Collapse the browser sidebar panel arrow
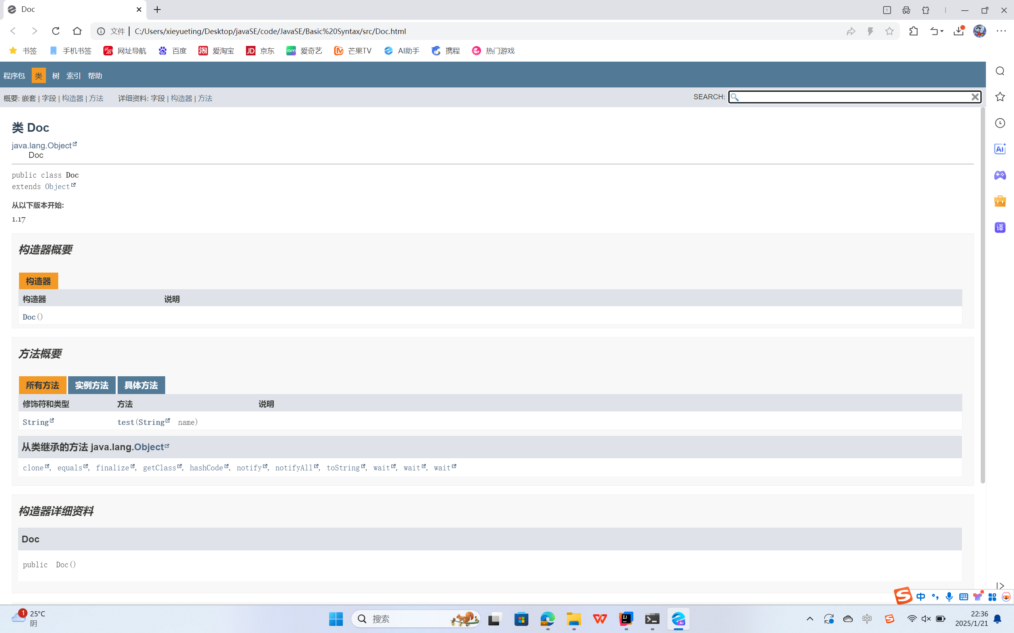Viewport: 1014px width, 633px height. 1000,586
